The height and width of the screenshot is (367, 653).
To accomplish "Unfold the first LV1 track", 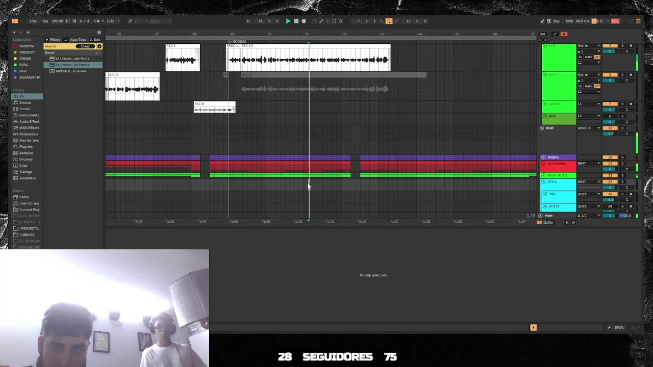I will point(545,46).
